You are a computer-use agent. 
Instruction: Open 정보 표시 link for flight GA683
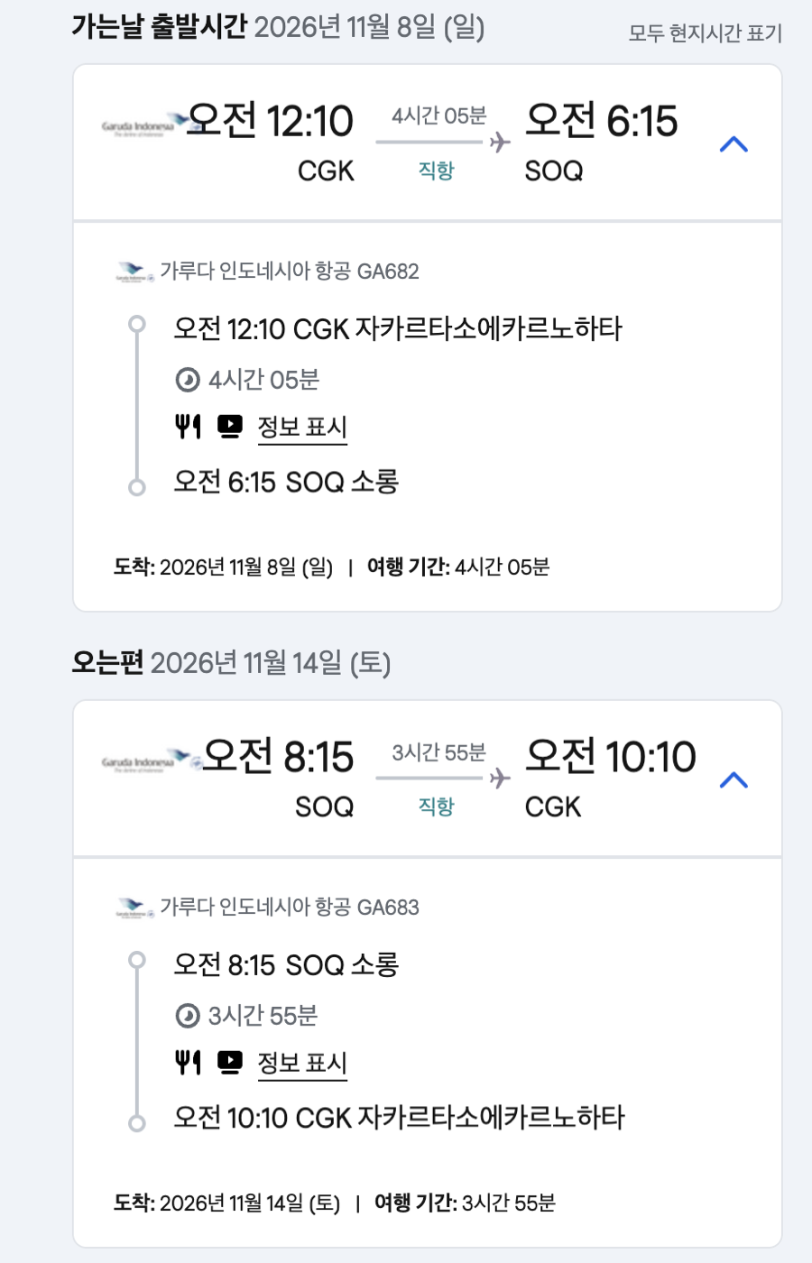[x=302, y=1063]
